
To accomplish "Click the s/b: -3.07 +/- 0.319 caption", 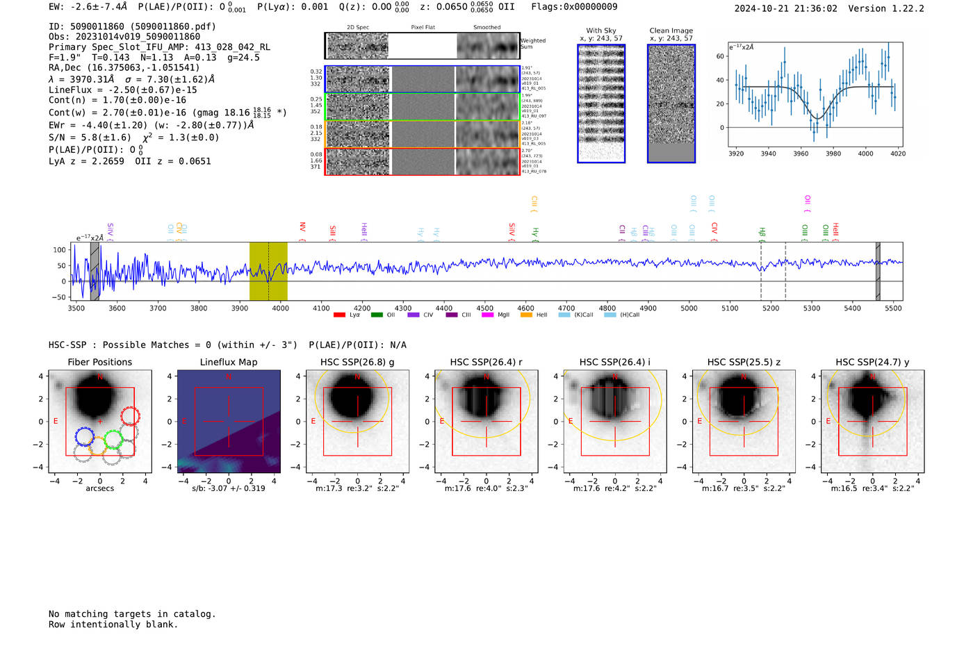I will point(229,488).
